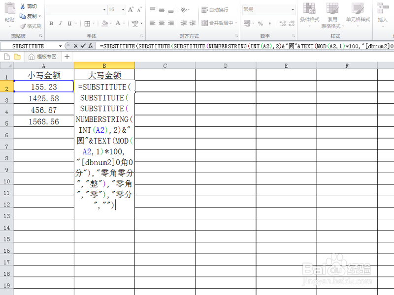This screenshot has height=295, width=394.
Task: Open font group dialog launcher
Action: [x=142, y=36]
